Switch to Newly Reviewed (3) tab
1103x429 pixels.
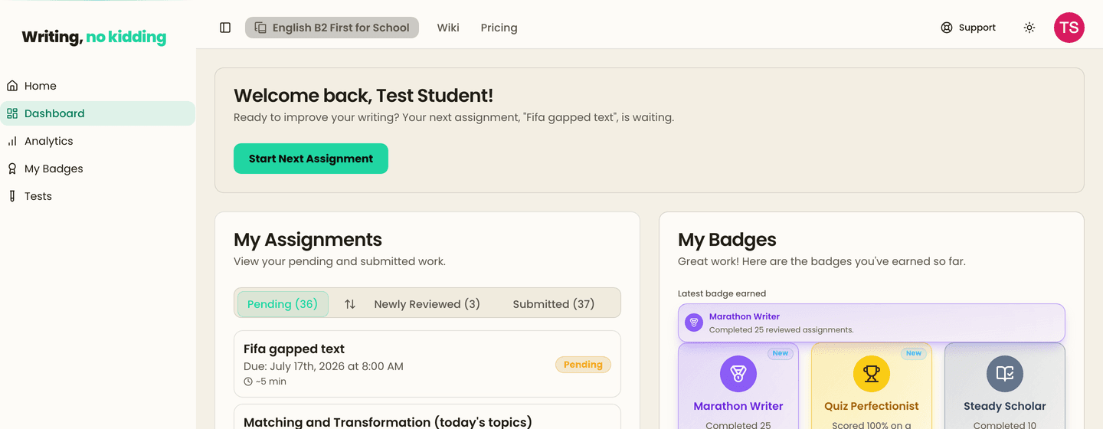tap(427, 304)
